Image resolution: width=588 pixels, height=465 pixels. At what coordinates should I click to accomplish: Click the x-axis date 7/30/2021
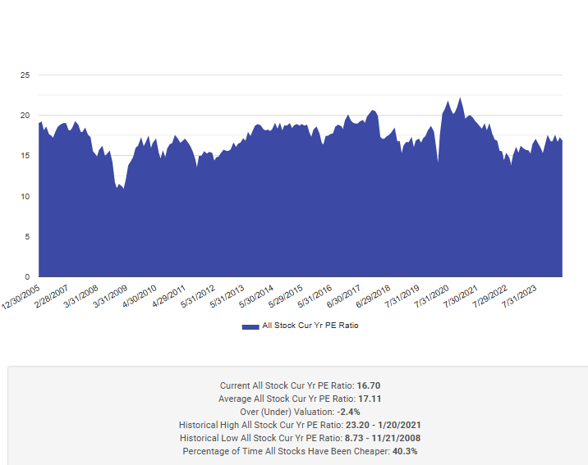click(461, 296)
